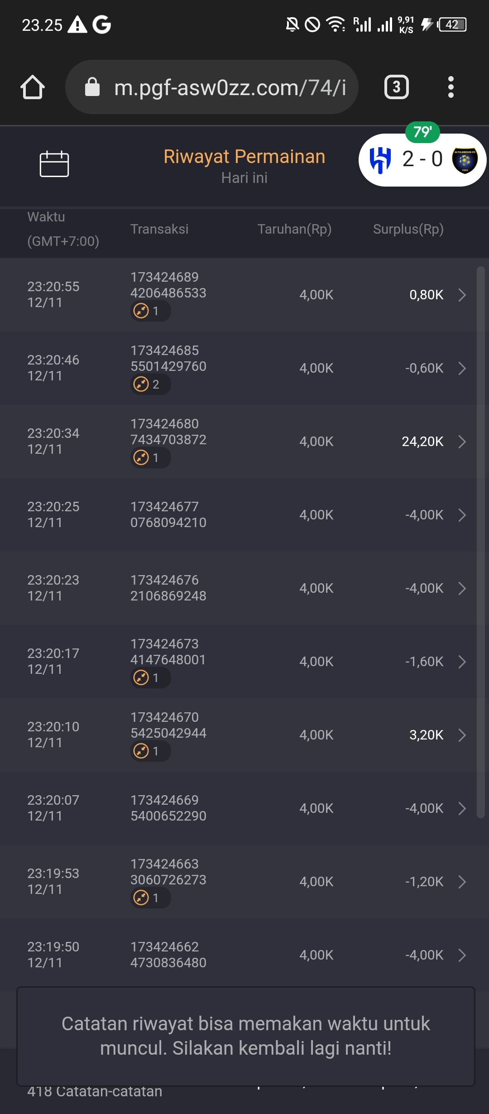Screen dimensions: 489x1114
Task: Open the calendar date filter icon
Action: [x=54, y=163]
